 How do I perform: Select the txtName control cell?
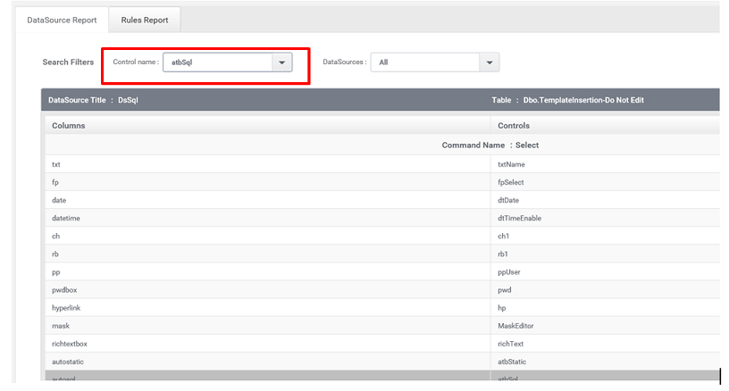pyautogui.click(x=606, y=164)
